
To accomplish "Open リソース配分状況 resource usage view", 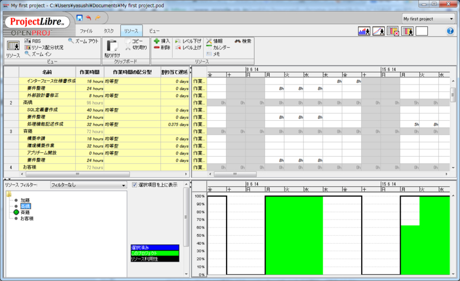I will point(44,48).
